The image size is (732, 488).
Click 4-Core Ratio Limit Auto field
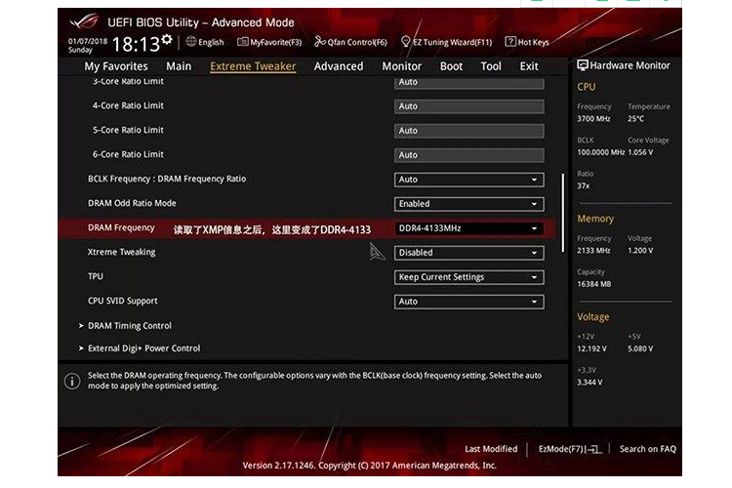[x=468, y=106]
